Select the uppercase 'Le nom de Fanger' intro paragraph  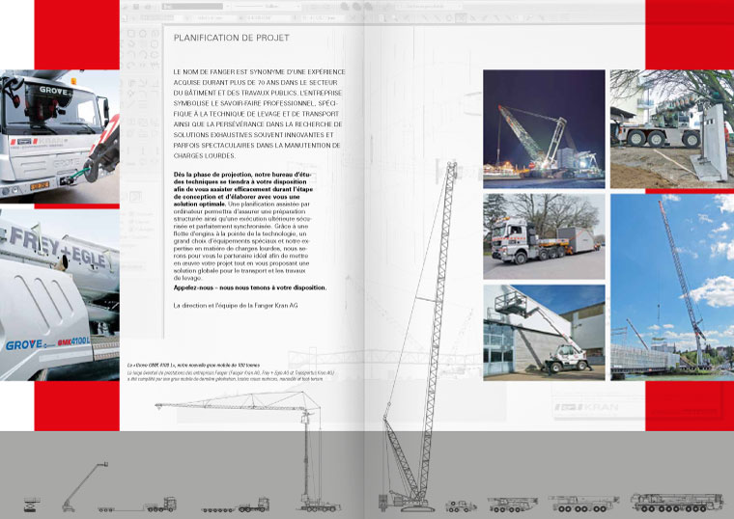(x=257, y=114)
